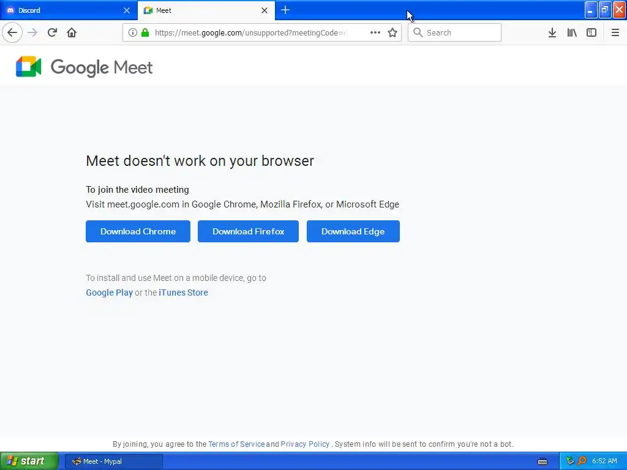Focus the Search input box
627x470 pixels.
(454, 32)
